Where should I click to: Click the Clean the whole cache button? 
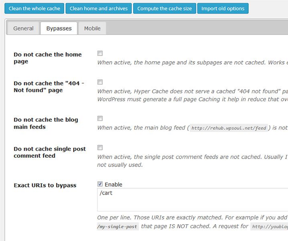point(34,8)
